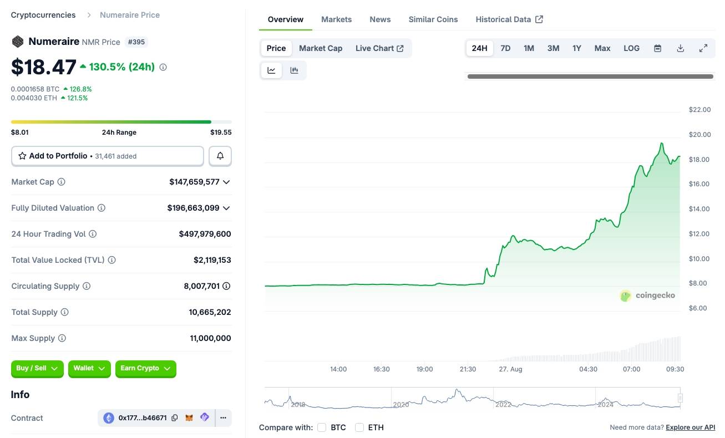
Task: Select the Max time range
Action: (602, 48)
